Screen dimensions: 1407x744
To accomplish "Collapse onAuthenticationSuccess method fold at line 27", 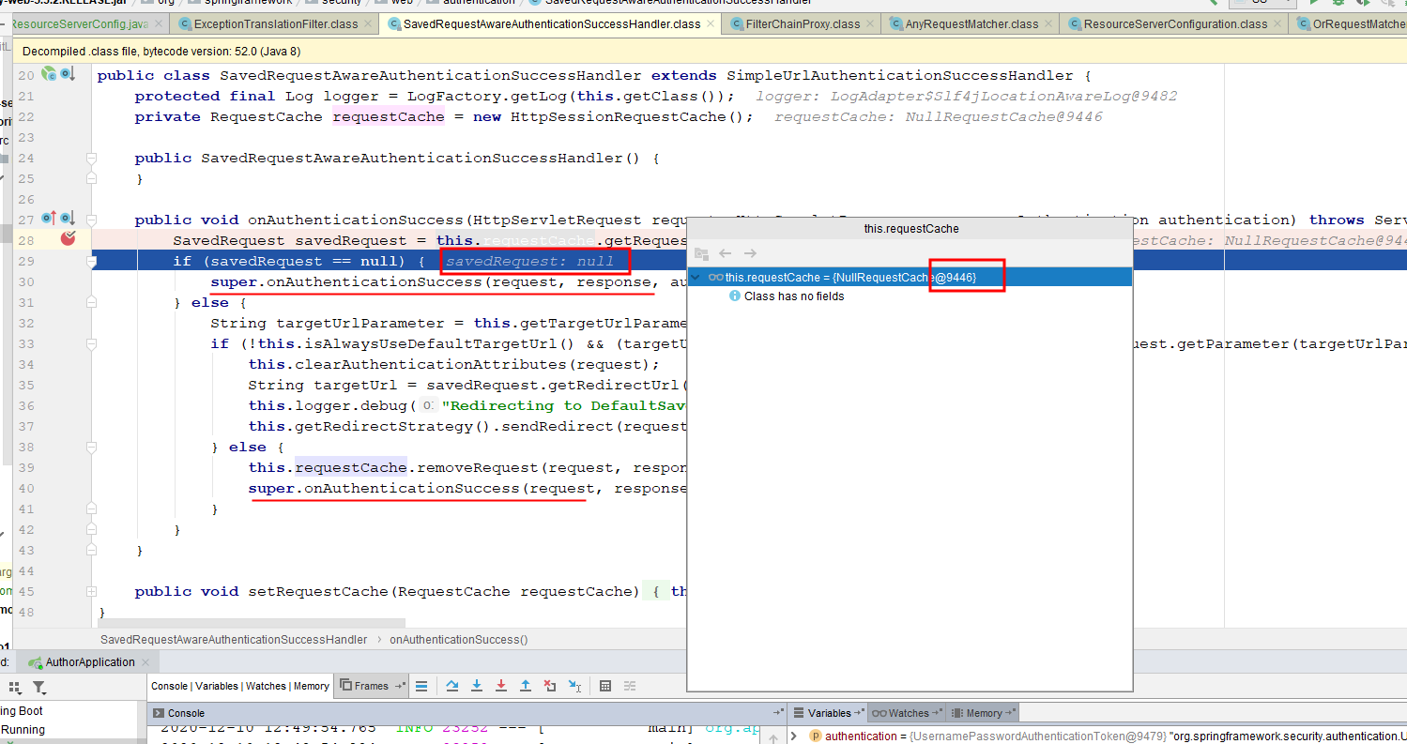I will [x=91, y=220].
